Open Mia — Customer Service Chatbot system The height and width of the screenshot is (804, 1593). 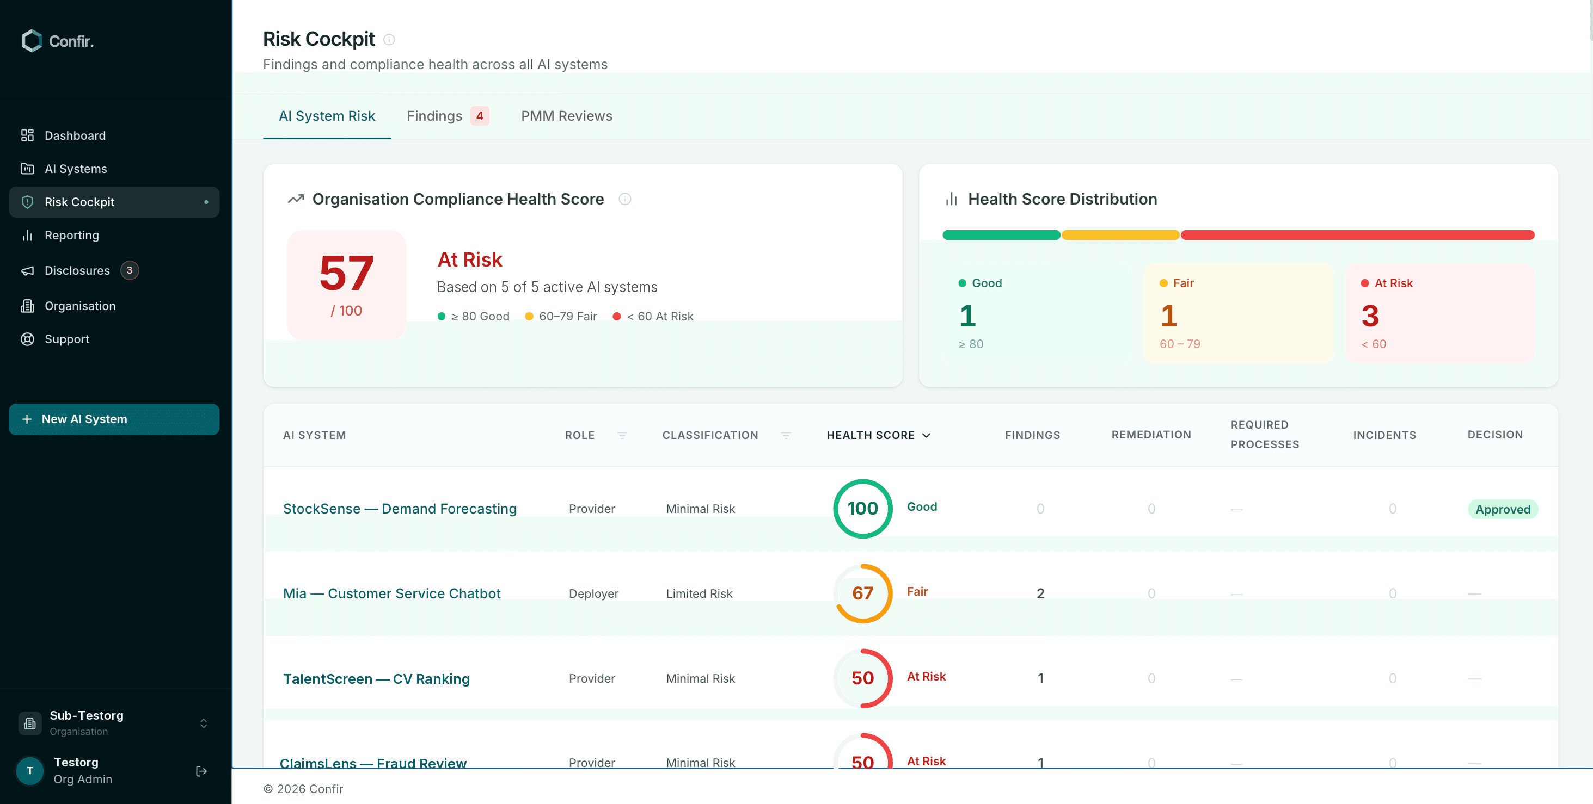pos(391,593)
